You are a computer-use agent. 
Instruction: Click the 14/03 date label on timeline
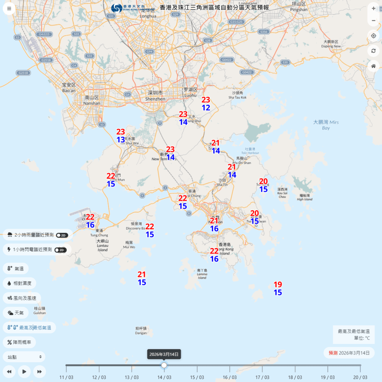(164, 378)
